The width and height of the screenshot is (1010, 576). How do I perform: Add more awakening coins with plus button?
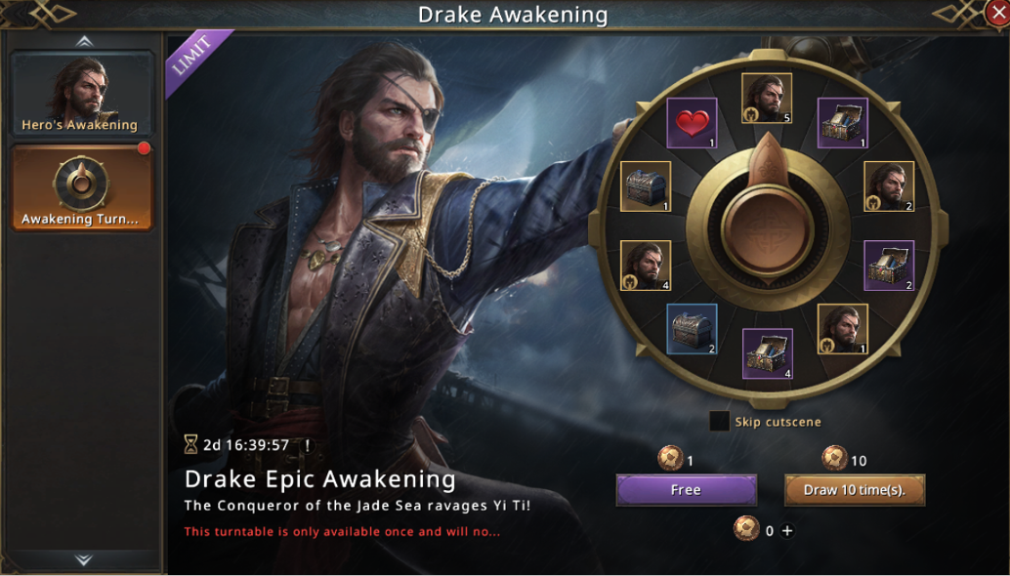pos(787,531)
